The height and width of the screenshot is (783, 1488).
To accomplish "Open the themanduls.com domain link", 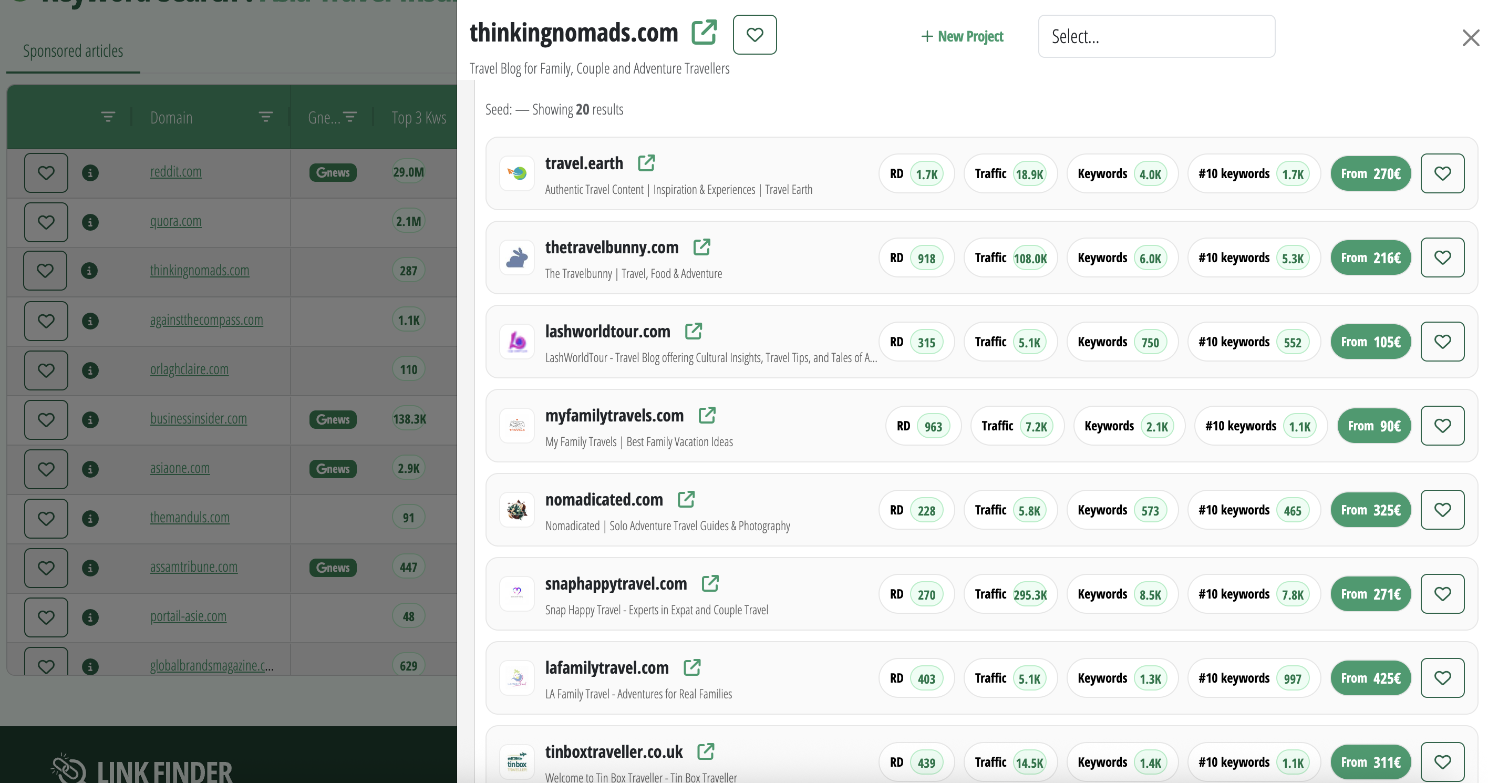I will tap(190, 517).
